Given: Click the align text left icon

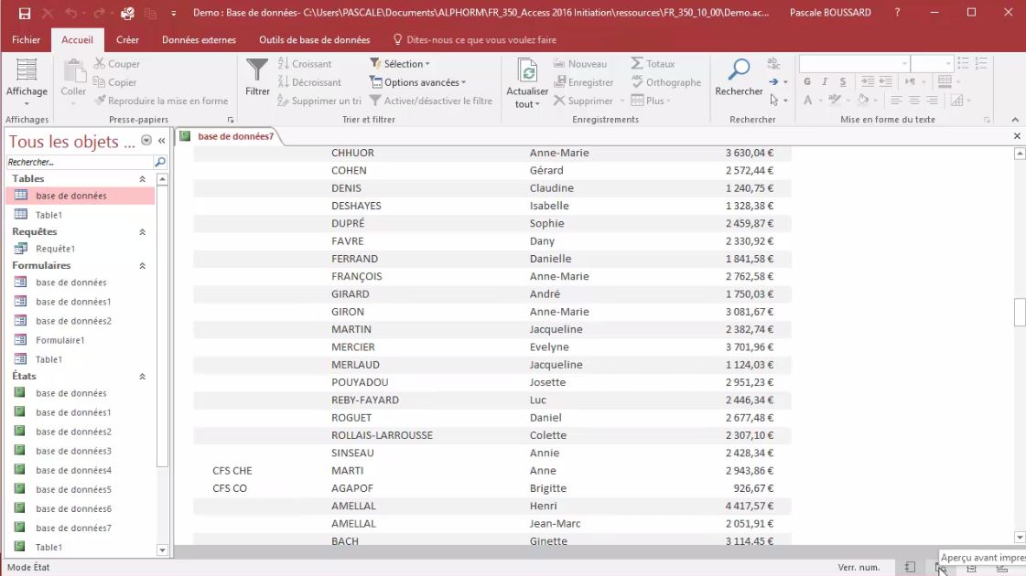Looking at the screenshot, I should (896, 101).
